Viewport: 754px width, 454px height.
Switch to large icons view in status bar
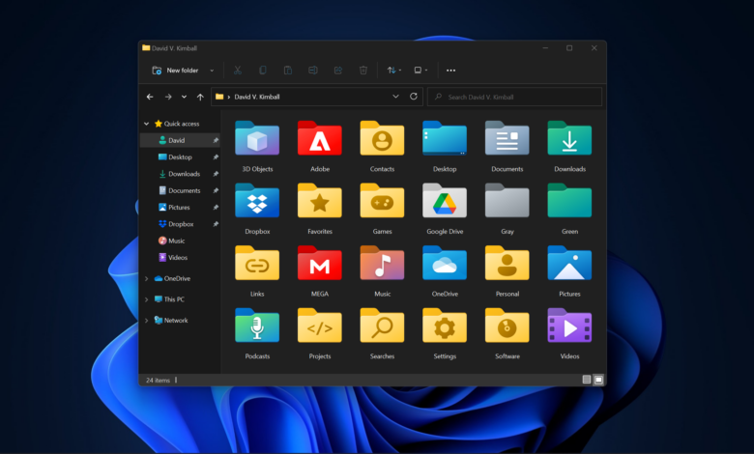(598, 380)
